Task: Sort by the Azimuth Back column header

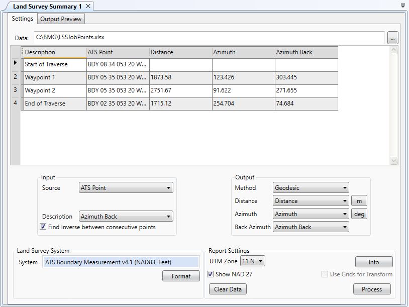Action: pos(306,52)
